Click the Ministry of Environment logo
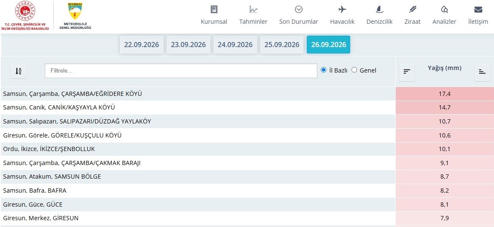The width and height of the screenshot is (494, 227). point(25,16)
